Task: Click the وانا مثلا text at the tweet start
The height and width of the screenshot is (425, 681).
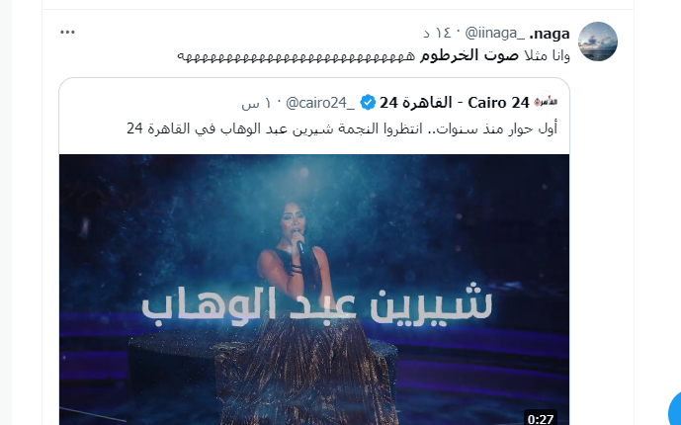Action: [547, 55]
